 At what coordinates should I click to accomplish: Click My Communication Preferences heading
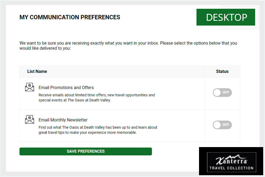pyautogui.click(x=70, y=17)
